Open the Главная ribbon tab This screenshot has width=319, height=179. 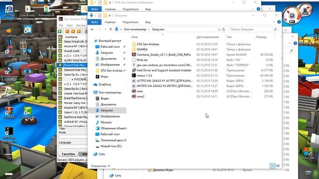110,22
